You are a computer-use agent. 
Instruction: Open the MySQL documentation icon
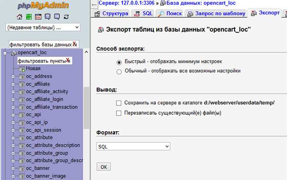(x=57, y=17)
